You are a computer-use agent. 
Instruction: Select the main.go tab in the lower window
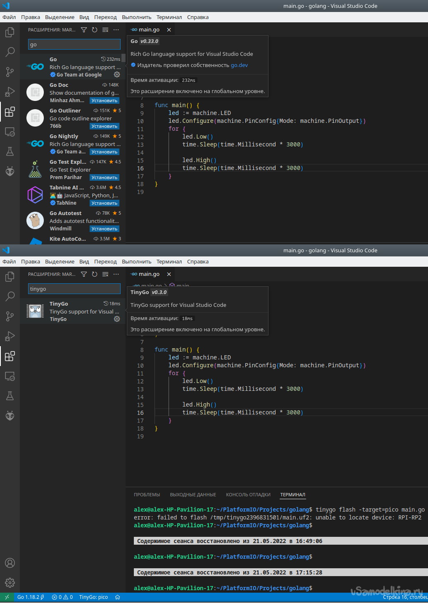150,274
